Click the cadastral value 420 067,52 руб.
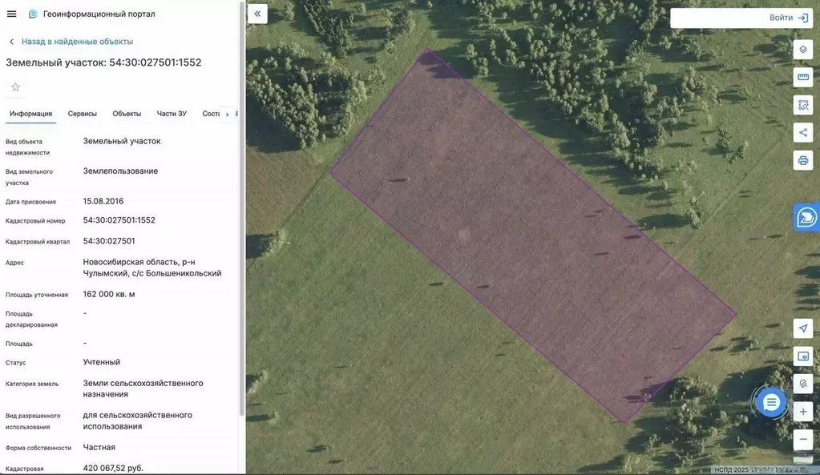Screen dimensions: 820x475 pos(113,469)
